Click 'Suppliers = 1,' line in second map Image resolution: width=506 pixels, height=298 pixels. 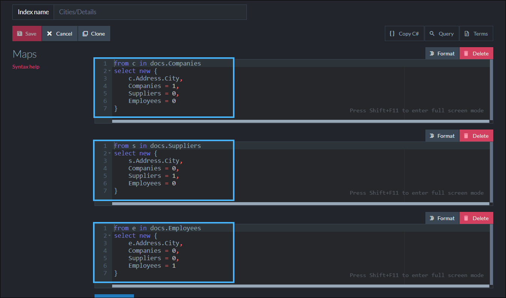click(x=154, y=176)
